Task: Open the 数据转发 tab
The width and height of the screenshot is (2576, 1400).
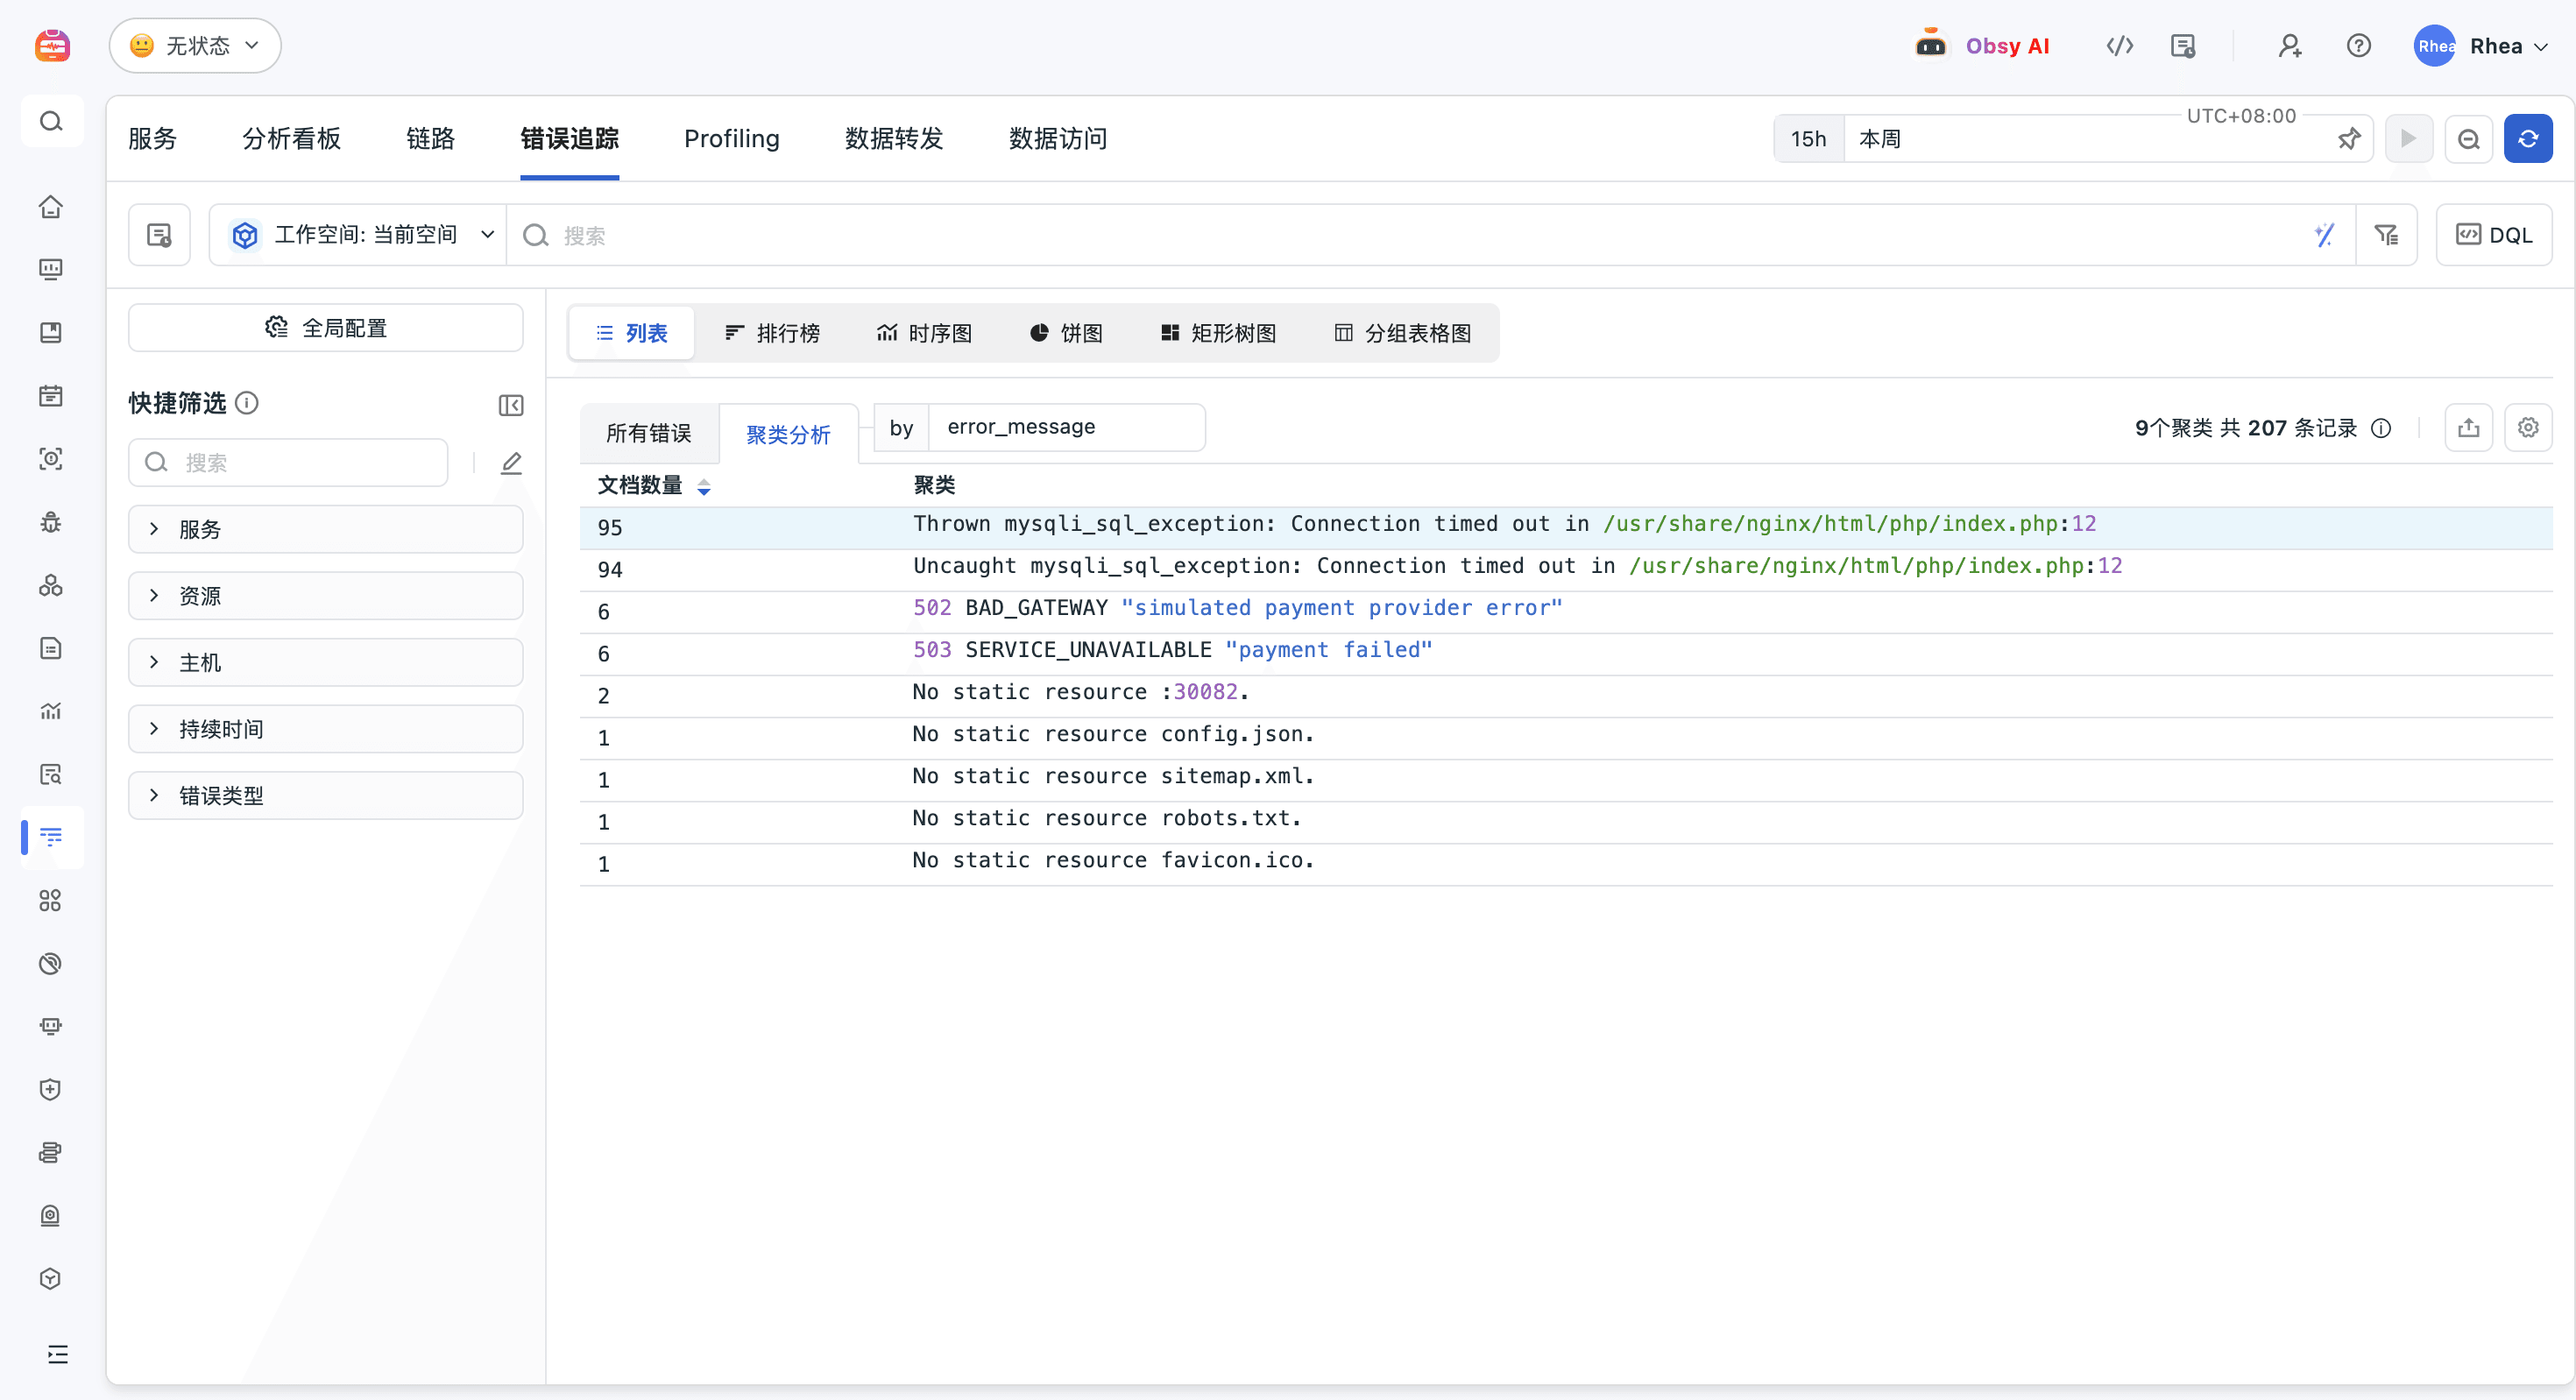Action: 894,139
